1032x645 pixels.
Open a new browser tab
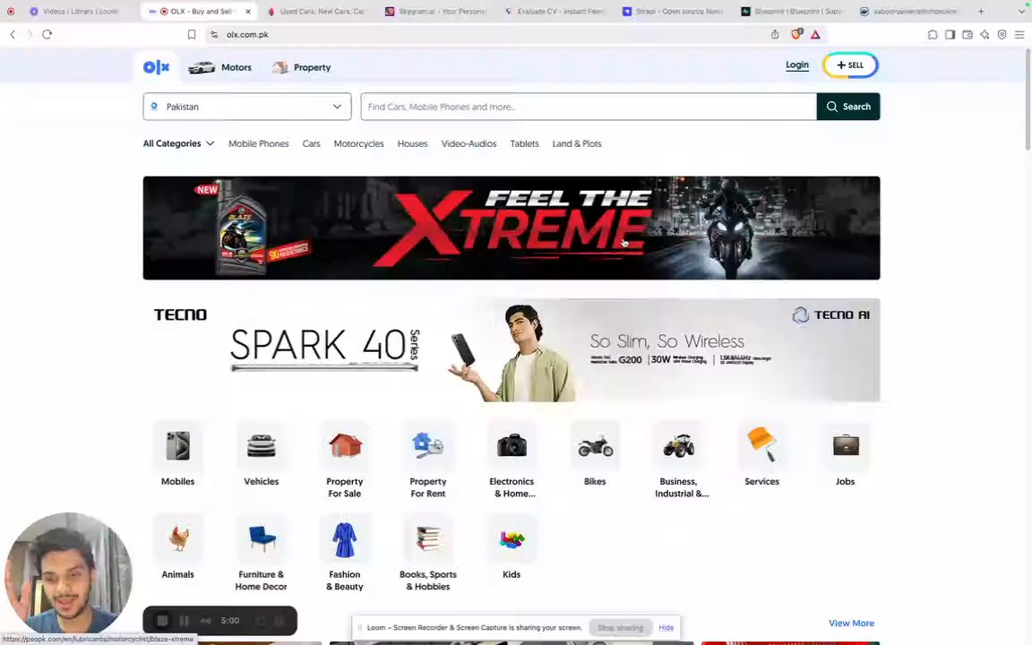tap(981, 11)
